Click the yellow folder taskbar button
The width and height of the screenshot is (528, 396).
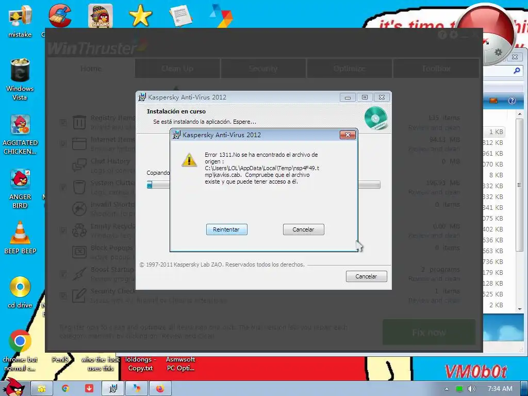pos(42,389)
